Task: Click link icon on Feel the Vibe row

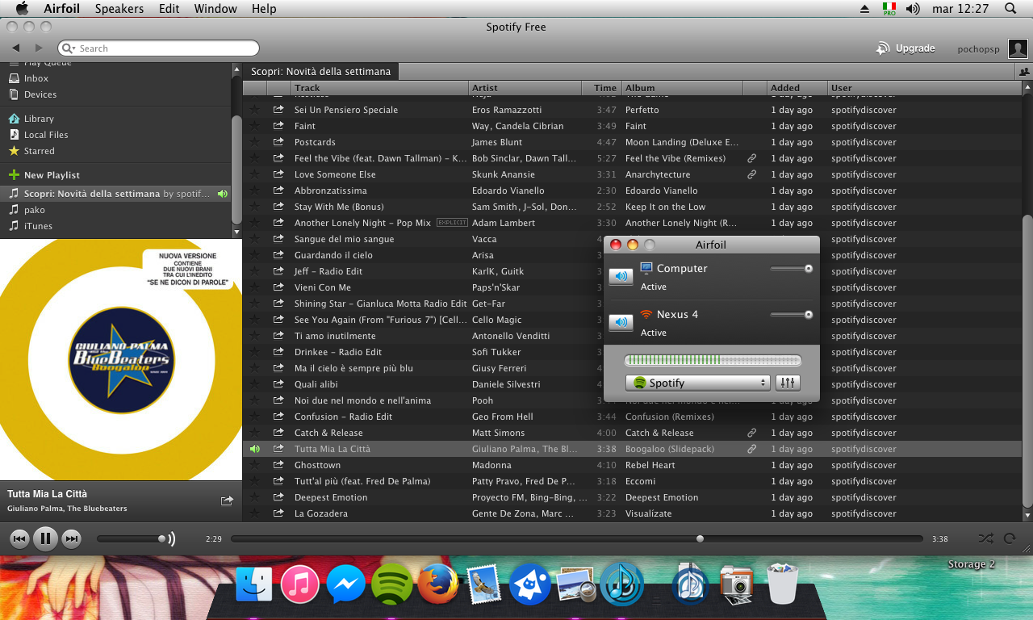Action: click(752, 158)
